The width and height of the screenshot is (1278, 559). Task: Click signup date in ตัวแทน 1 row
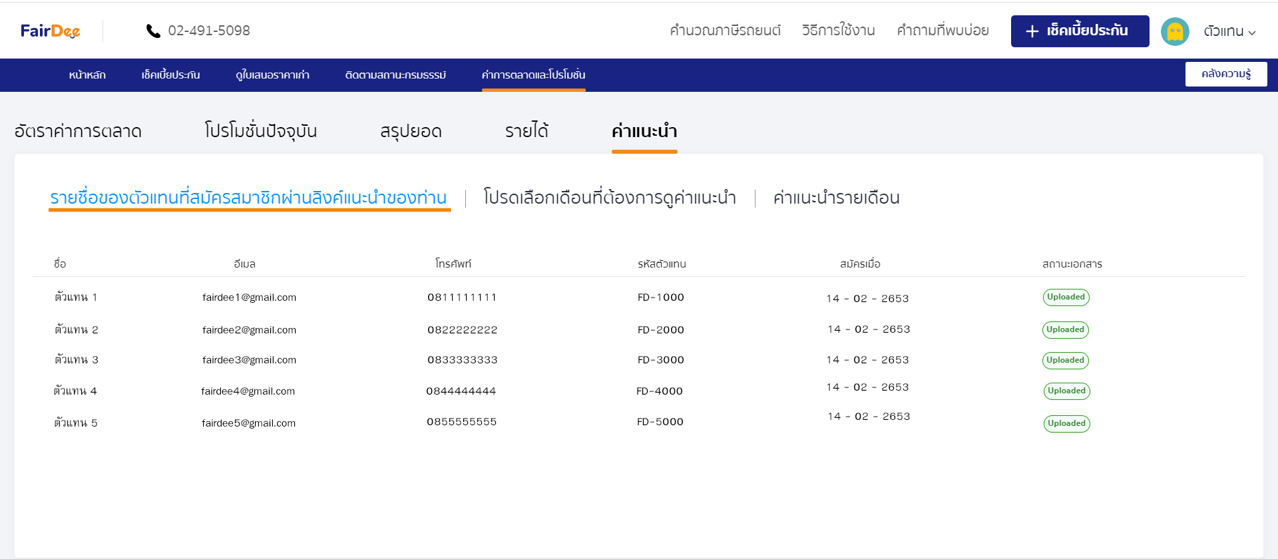click(867, 299)
